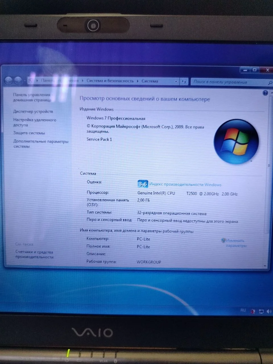Open Диспетчер устройств link
The height and width of the screenshot is (364, 273).
click(33, 111)
